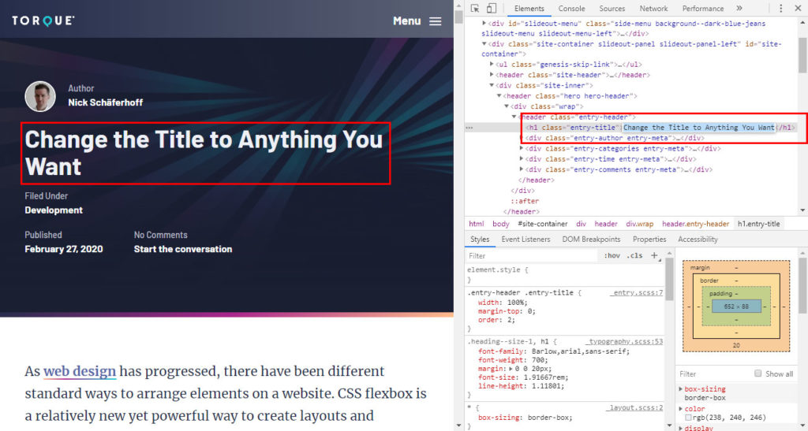Select the body breadcrumb item
Viewport: 808px width, 431px height.
(x=500, y=224)
